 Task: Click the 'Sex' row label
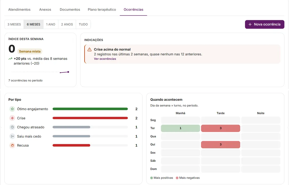[153, 153]
